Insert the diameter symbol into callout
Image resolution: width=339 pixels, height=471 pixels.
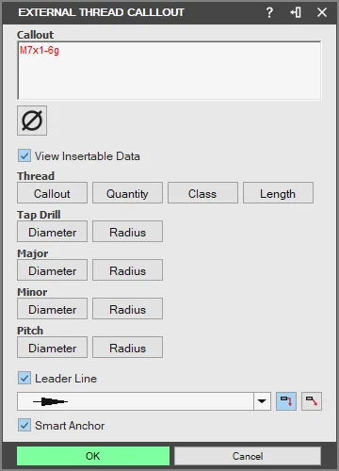(x=32, y=121)
